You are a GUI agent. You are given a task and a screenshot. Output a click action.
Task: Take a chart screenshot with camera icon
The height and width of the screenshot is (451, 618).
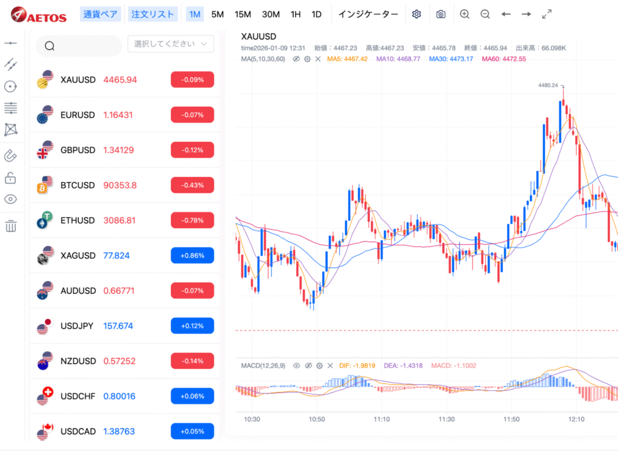pyautogui.click(x=441, y=14)
